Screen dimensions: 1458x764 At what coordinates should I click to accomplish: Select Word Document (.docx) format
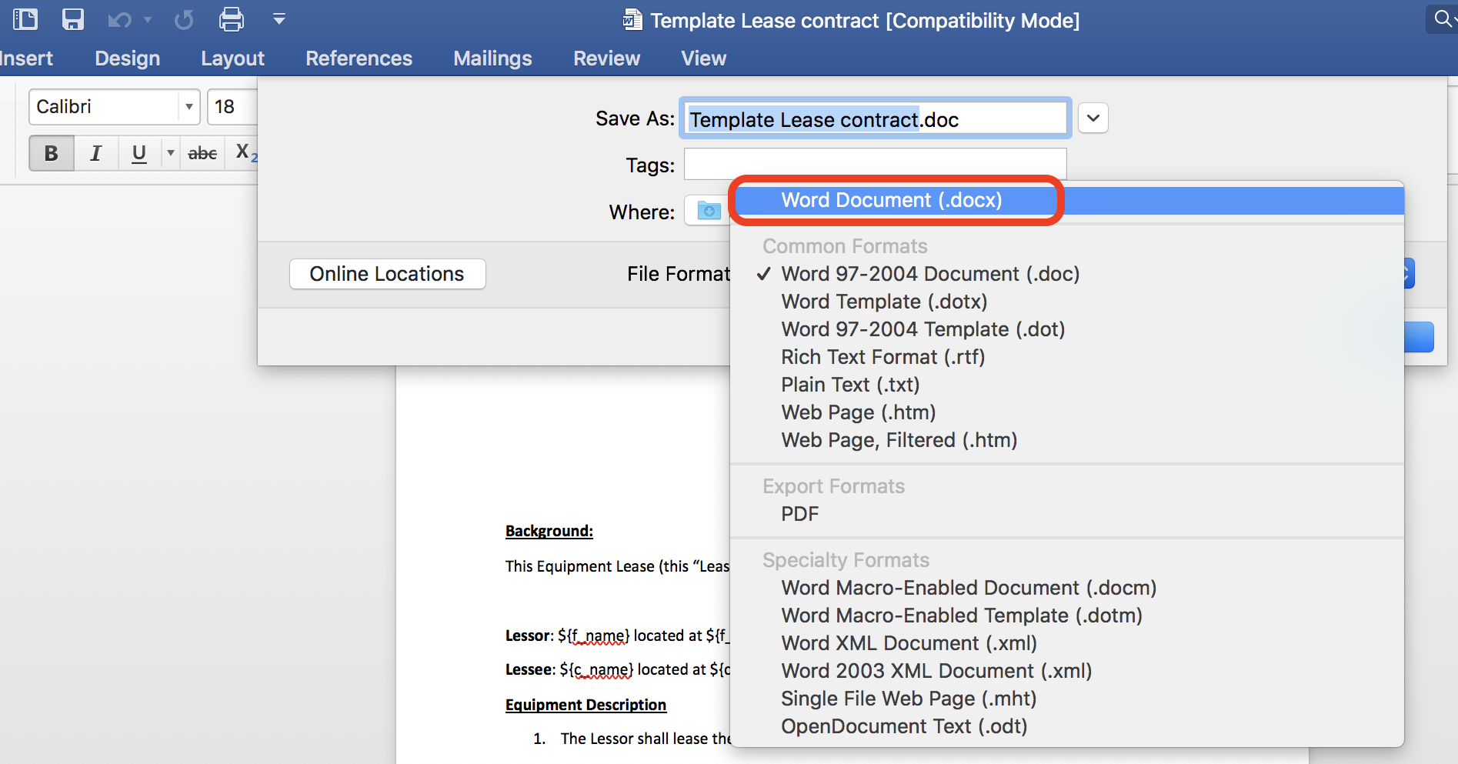891,200
